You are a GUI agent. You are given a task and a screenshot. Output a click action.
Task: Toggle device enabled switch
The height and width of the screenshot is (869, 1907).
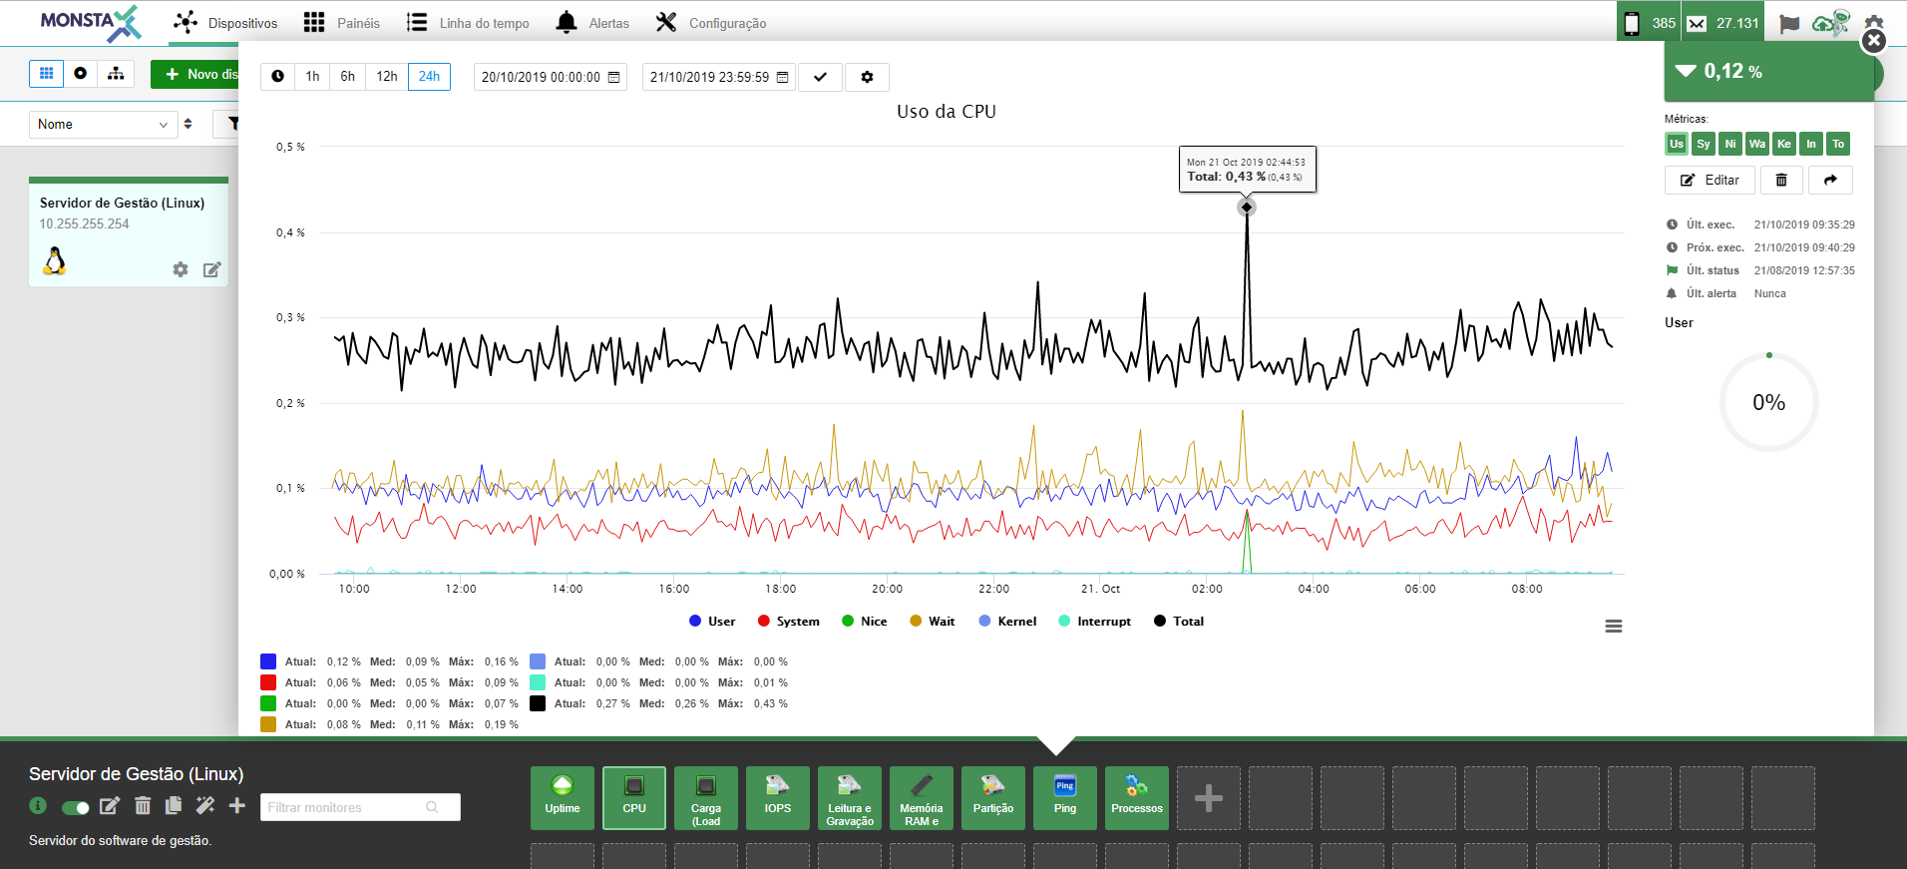(x=76, y=807)
